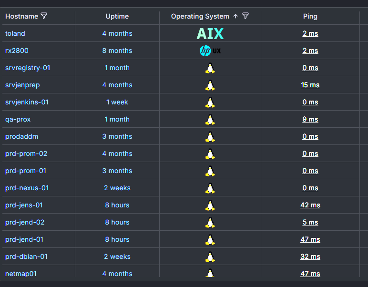Open the srvjenkins-01 host link
This screenshot has height=287, width=368.
pyautogui.click(x=27, y=102)
